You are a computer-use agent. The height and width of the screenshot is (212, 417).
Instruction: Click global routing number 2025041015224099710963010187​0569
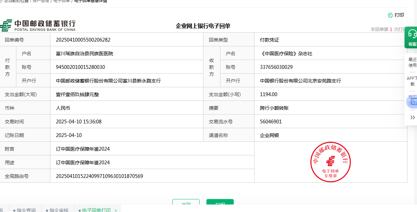[x=99, y=176]
